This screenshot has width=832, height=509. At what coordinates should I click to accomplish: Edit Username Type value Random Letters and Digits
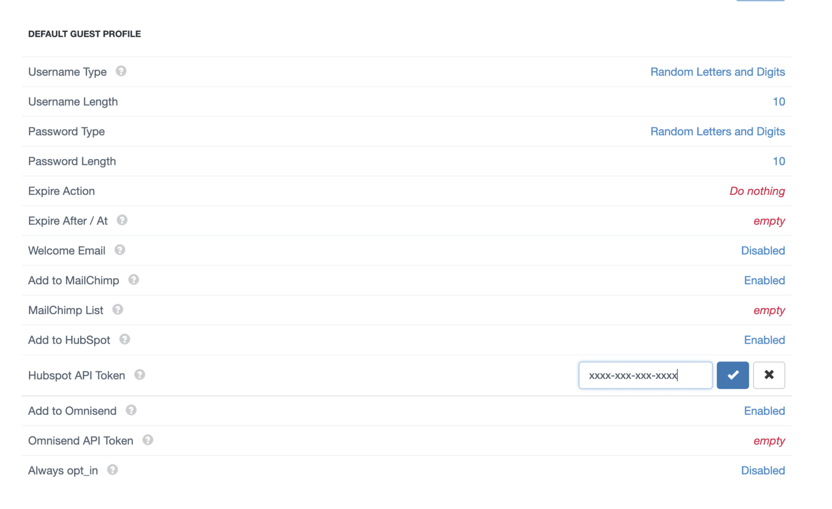click(718, 72)
